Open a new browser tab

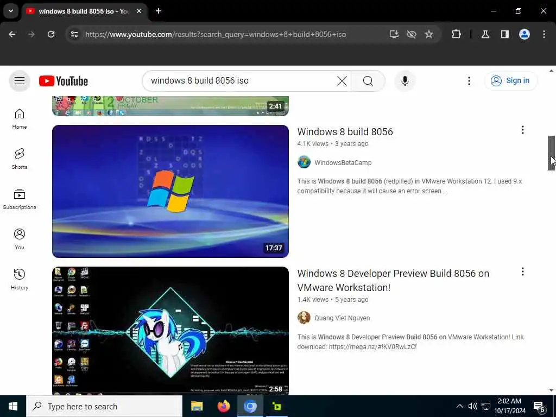pyautogui.click(x=159, y=11)
